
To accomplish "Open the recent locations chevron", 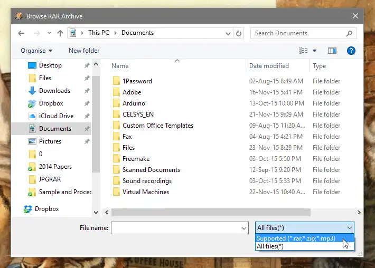I will (x=49, y=33).
